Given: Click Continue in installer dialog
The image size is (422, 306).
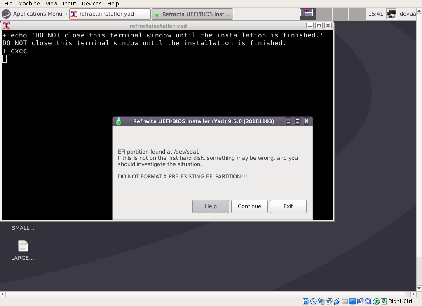Looking at the screenshot, I should pyautogui.click(x=249, y=206).
